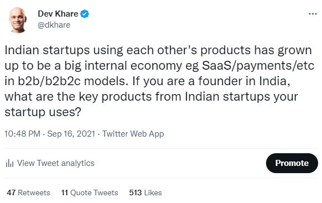Click the number 513 like count
Image resolution: width=322 pixels, height=203 pixels.
[x=135, y=192]
